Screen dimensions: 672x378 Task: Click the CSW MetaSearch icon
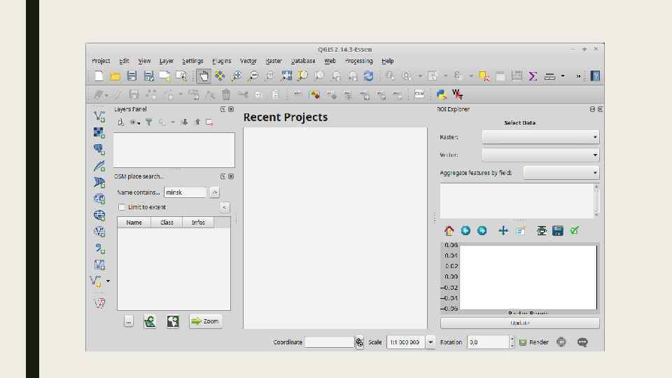pos(419,94)
